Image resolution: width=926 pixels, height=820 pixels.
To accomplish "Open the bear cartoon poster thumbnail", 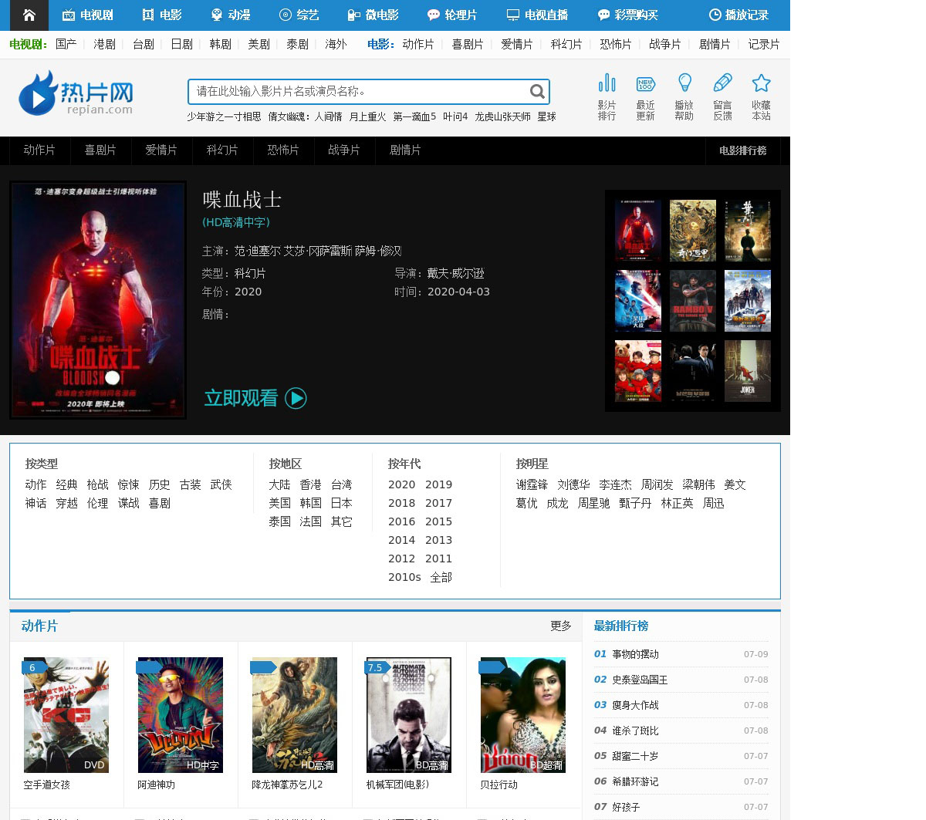I will pyautogui.click(x=638, y=371).
